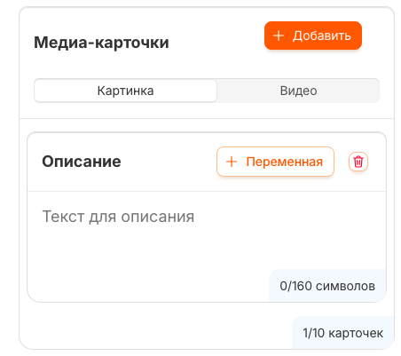The height and width of the screenshot is (356, 401).
Task: Add a new media card with Добавить
Action: (x=313, y=36)
